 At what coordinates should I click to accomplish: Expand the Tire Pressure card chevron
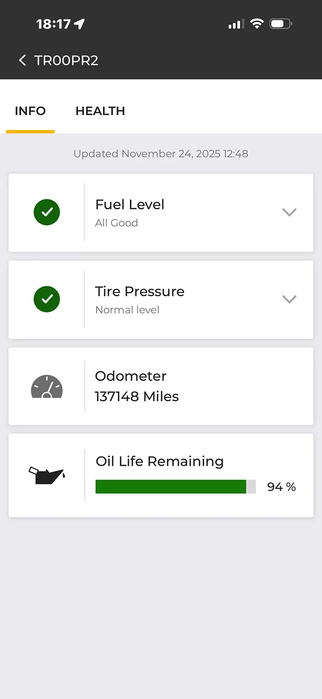pyautogui.click(x=289, y=299)
